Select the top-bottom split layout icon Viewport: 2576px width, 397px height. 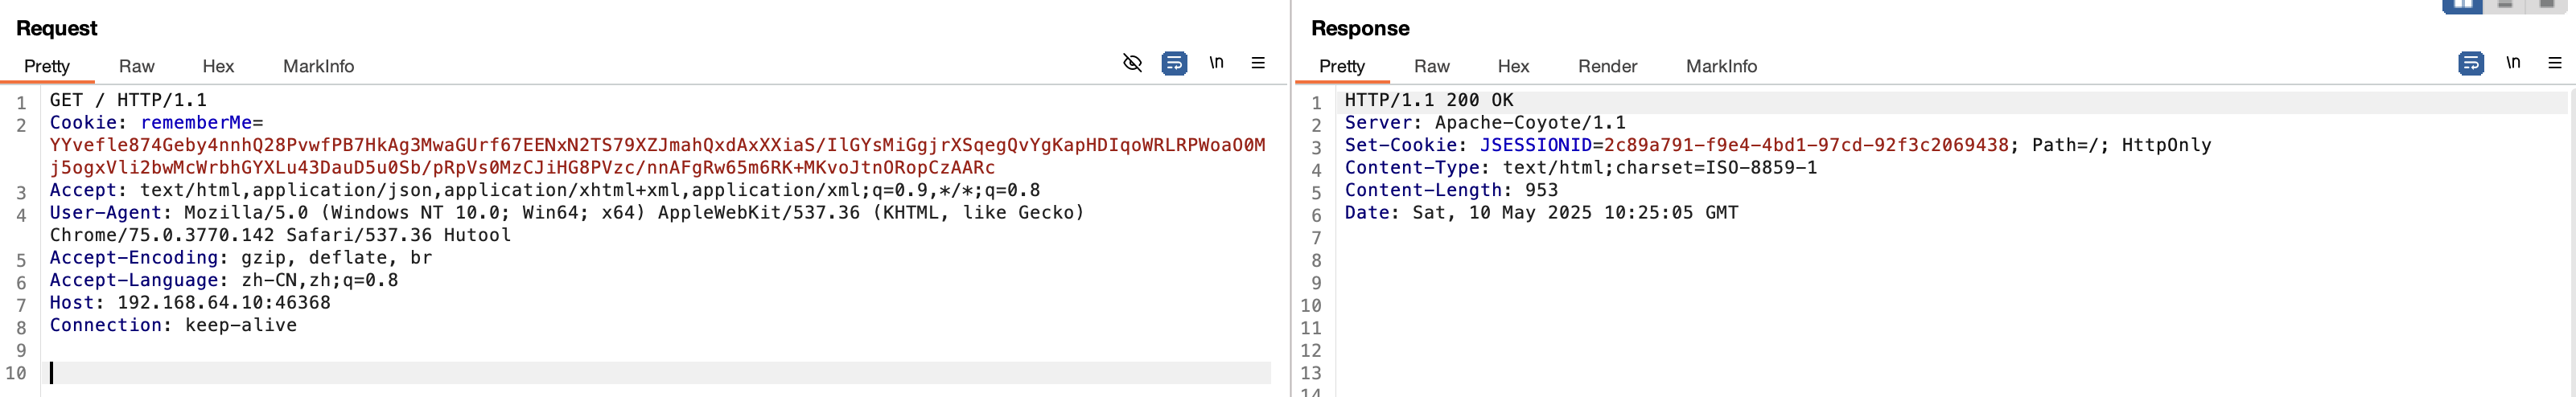(x=2504, y=6)
